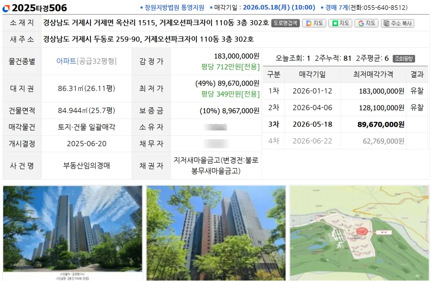This screenshot has height=281, width=432.
Task: Click the 아파트 property type link
Action: [x=66, y=61]
